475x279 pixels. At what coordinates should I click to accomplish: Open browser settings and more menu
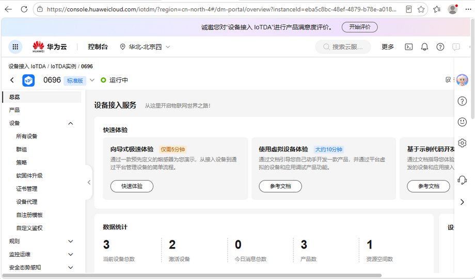click(x=468, y=9)
